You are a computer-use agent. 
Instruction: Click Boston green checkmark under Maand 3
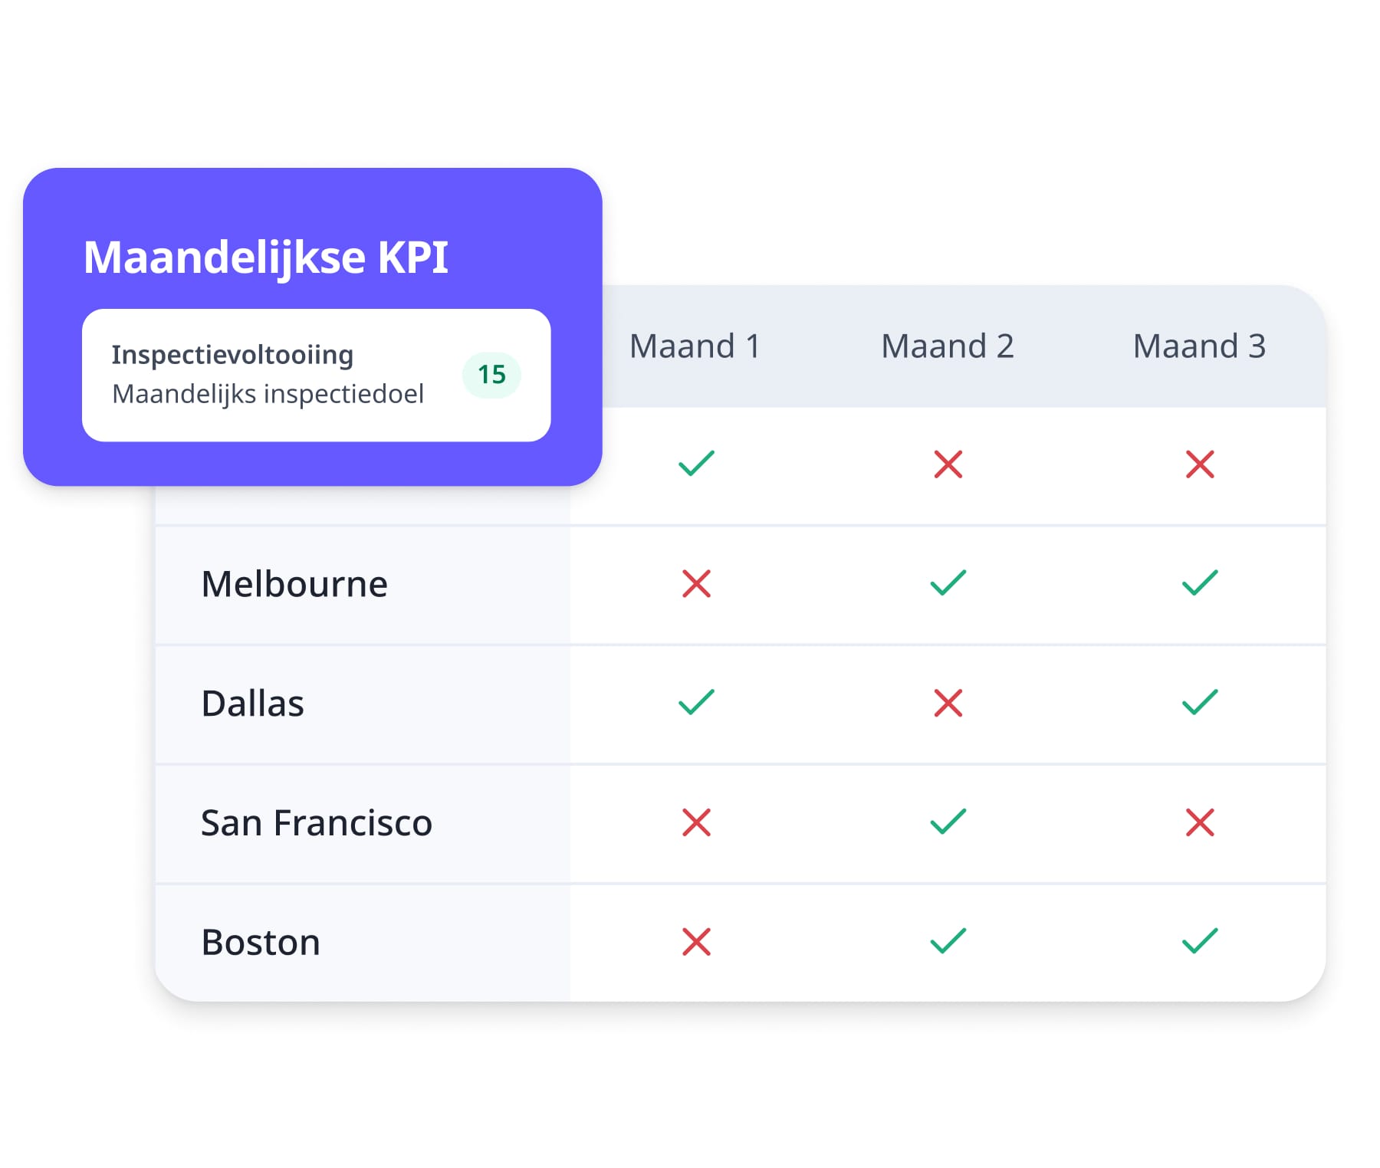point(1199,941)
